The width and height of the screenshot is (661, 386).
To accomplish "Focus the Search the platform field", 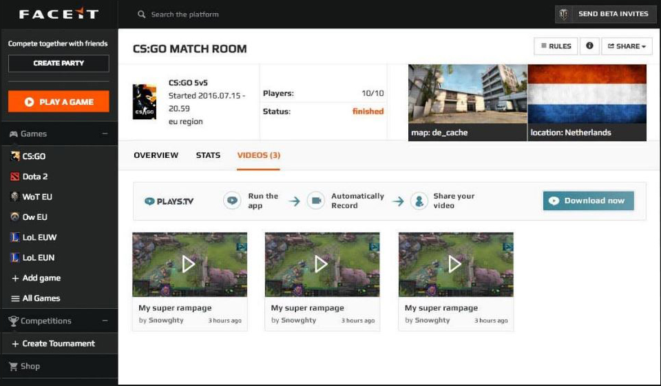I will pos(185,14).
